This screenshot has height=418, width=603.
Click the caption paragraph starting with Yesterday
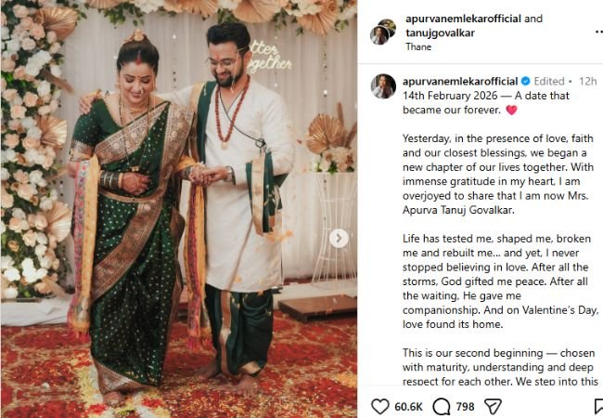pyautogui.click(x=498, y=175)
